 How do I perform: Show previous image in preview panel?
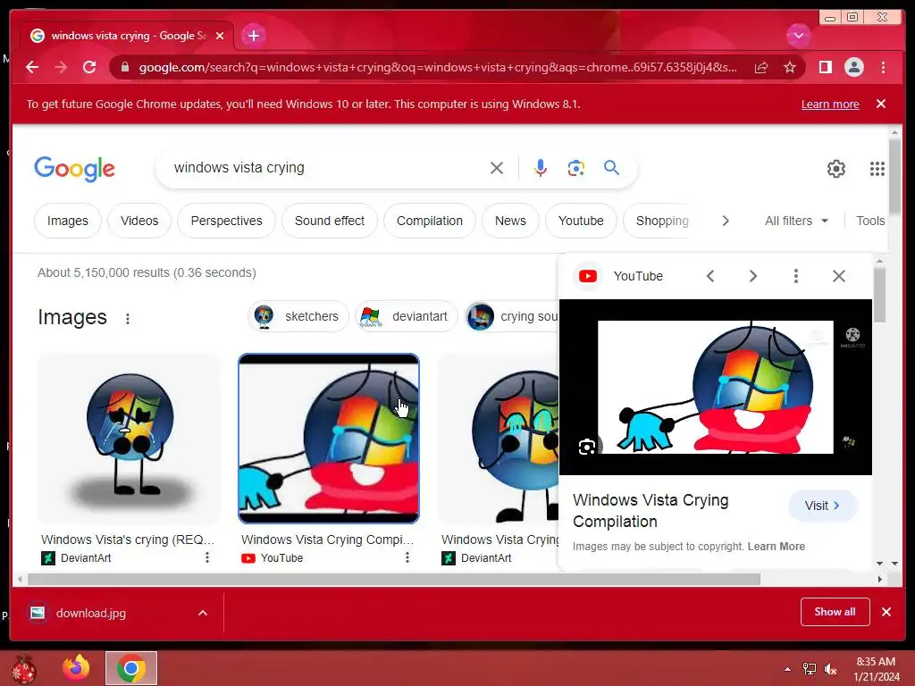(710, 276)
